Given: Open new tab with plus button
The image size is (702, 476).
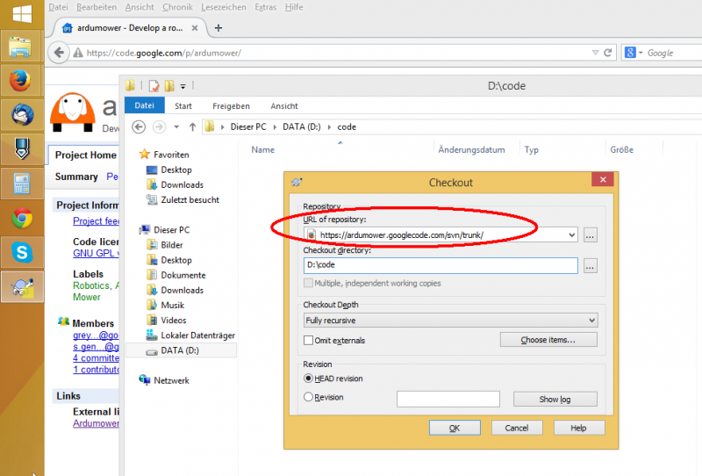Looking at the screenshot, I should (x=218, y=28).
